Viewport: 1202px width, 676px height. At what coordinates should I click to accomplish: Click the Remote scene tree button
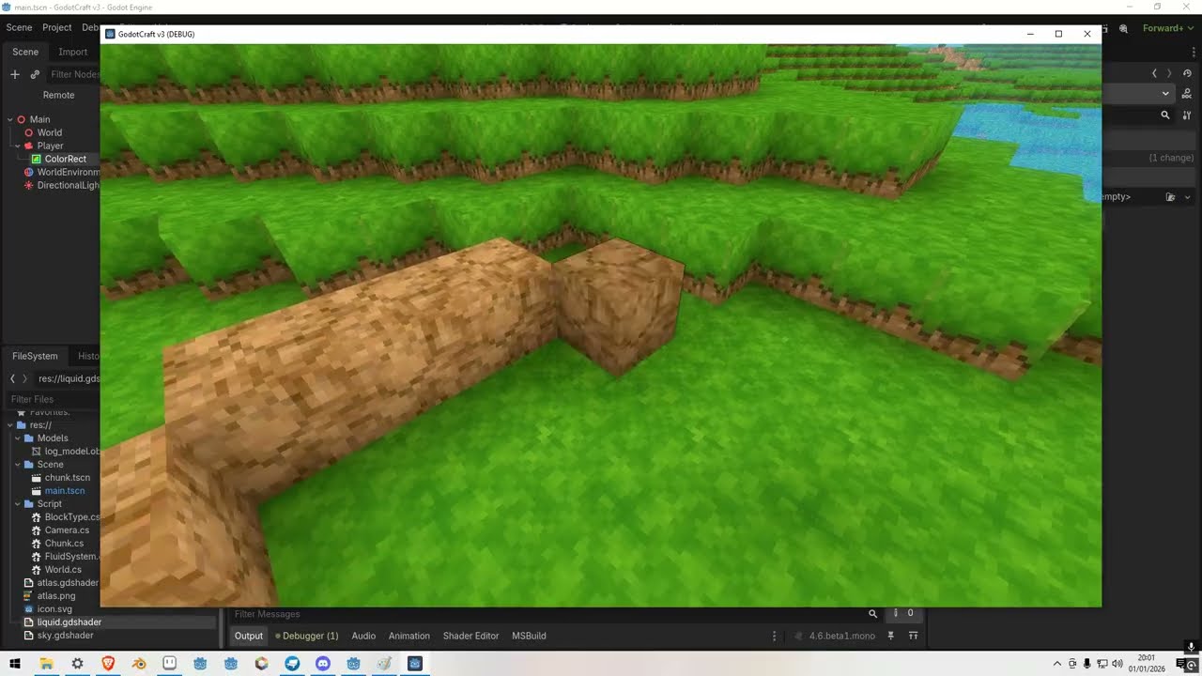point(58,95)
